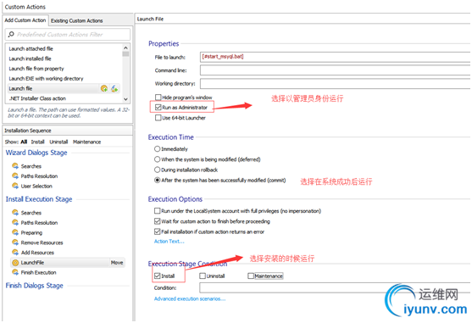Select During installation rollback option
472x323 pixels.
[x=157, y=170]
